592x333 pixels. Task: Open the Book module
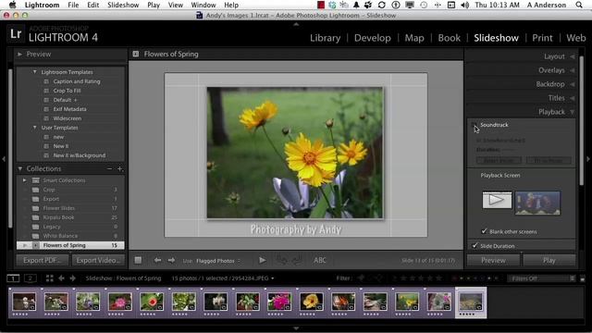(x=449, y=38)
